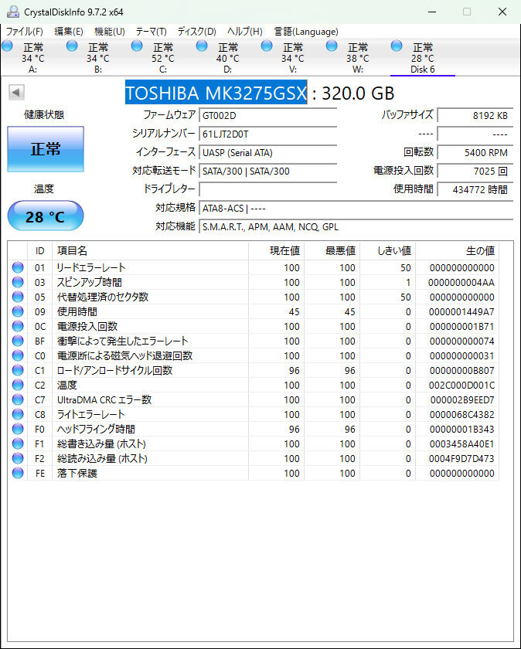Image resolution: width=521 pixels, height=649 pixels.
Task: Click the rotation rate value 5400 RPM
Action: [x=475, y=153]
